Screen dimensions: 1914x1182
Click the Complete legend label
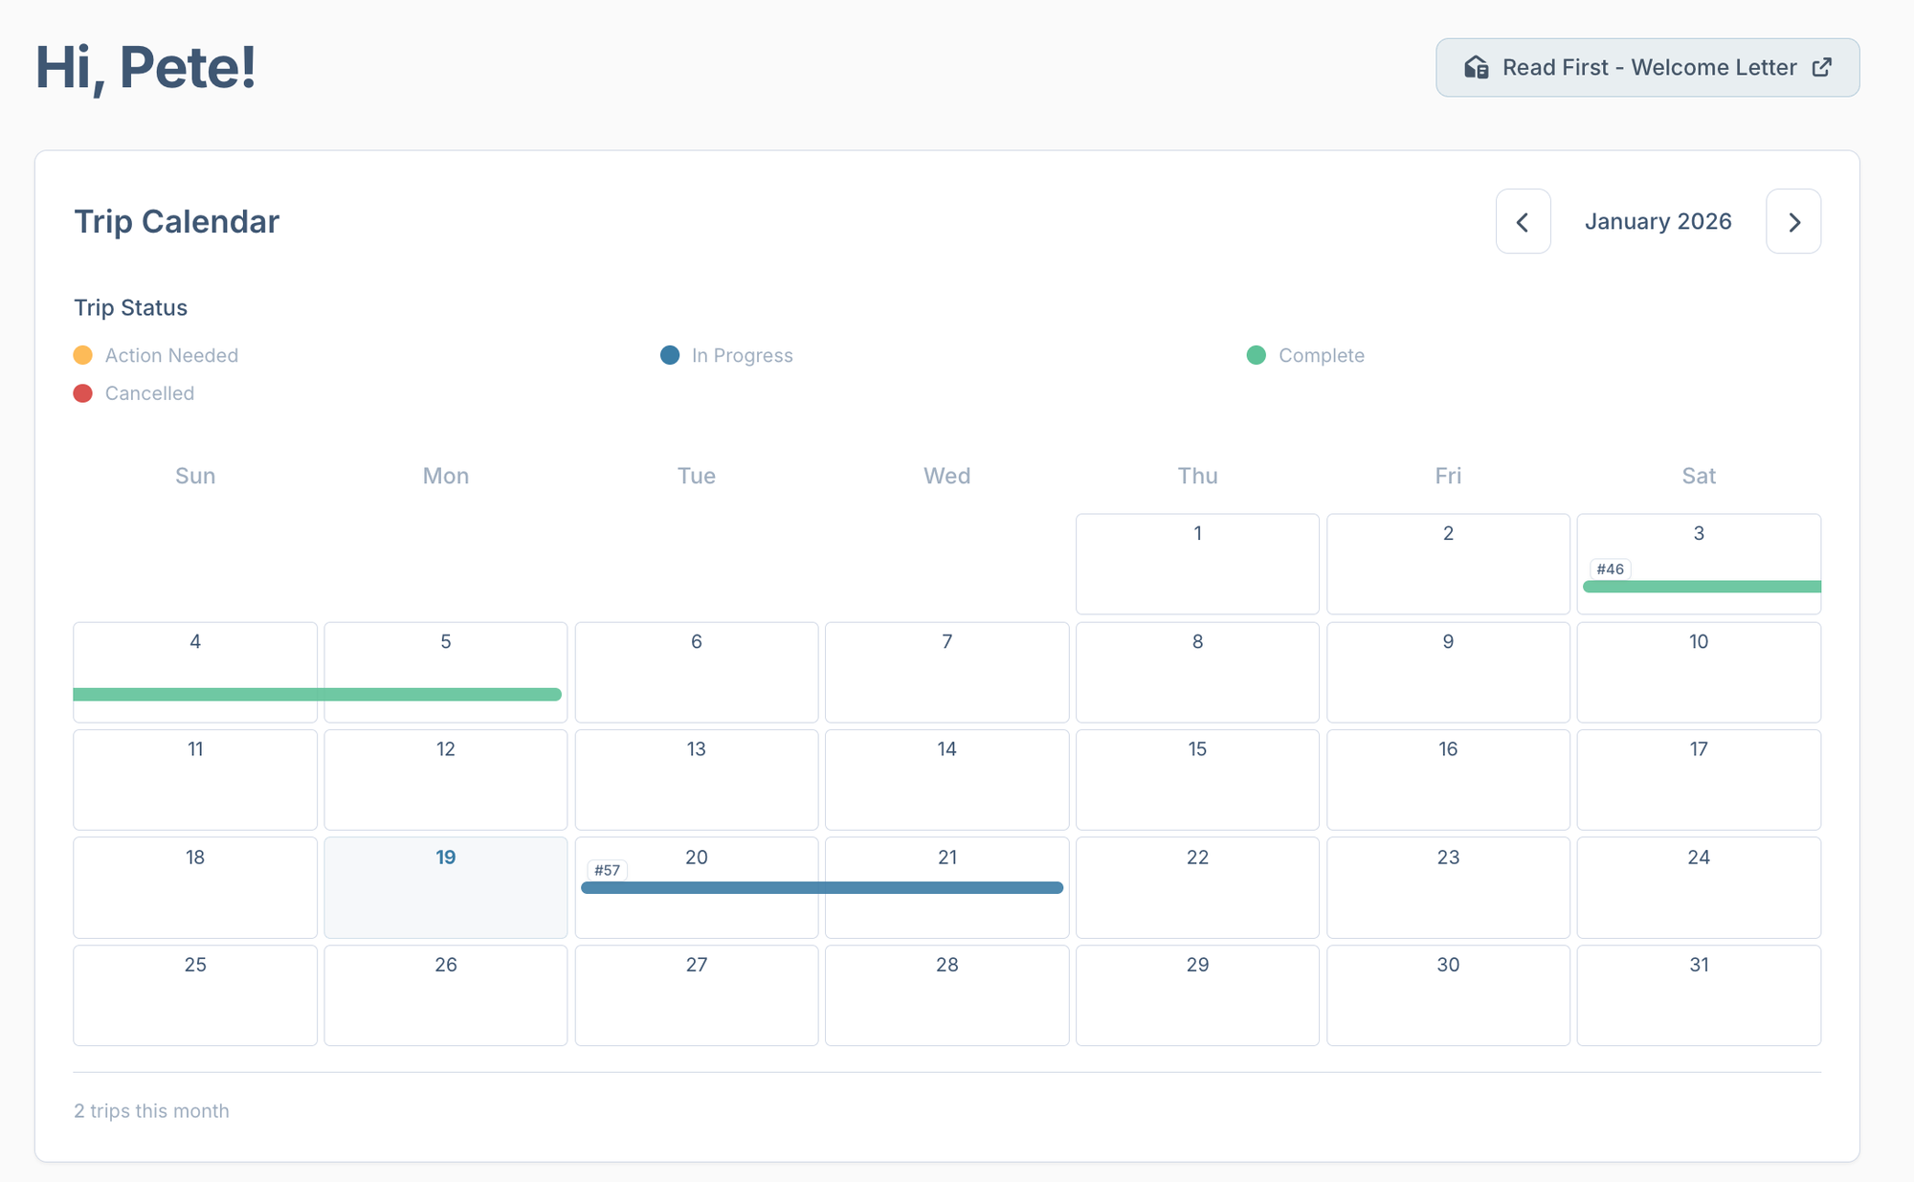click(x=1321, y=355)
